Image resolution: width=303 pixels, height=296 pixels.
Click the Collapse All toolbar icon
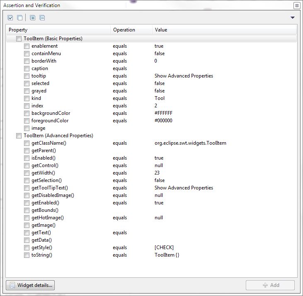tap(42, 18)
